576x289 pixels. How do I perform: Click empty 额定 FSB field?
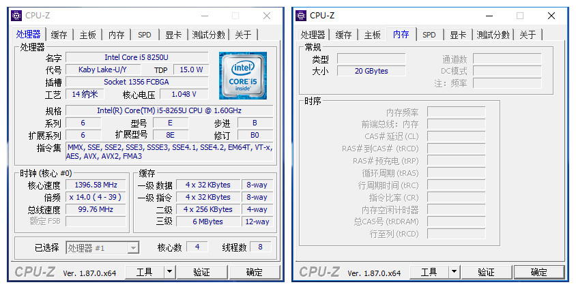click(x=96, y=222)
